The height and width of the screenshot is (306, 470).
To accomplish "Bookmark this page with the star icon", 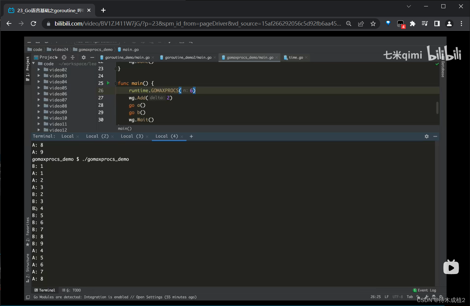I will coord(373,23).
